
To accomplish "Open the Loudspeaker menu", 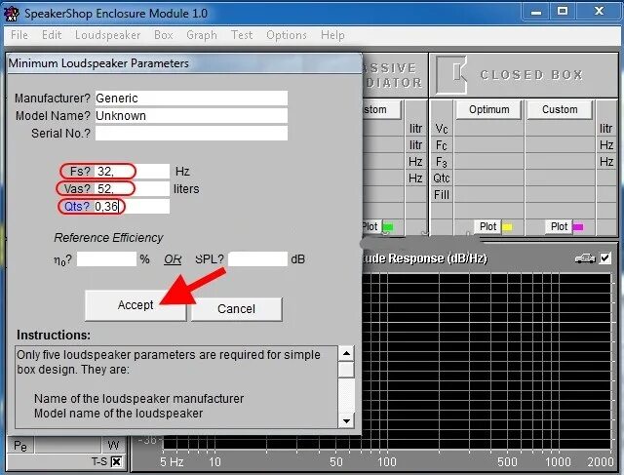I will coord(108,35).
